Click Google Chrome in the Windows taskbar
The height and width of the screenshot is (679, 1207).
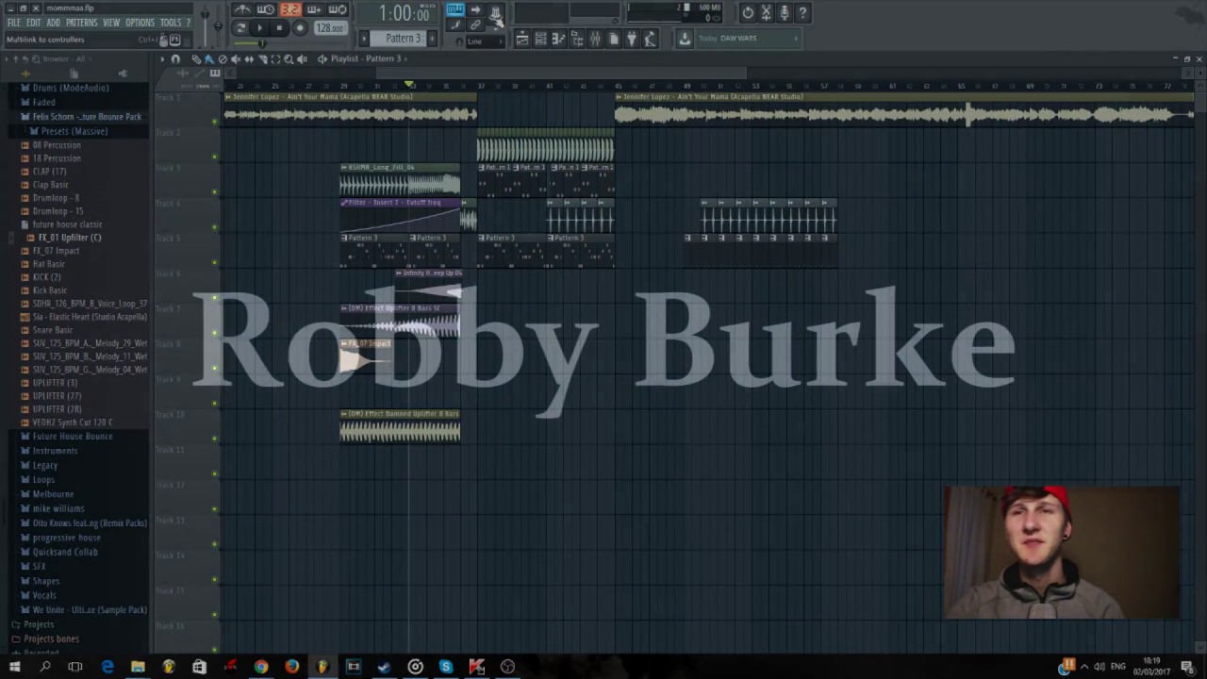pos(261,667)
